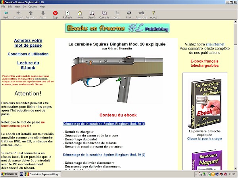
Task: Click the Previous up-arrow icon
Action: (31, 13)
